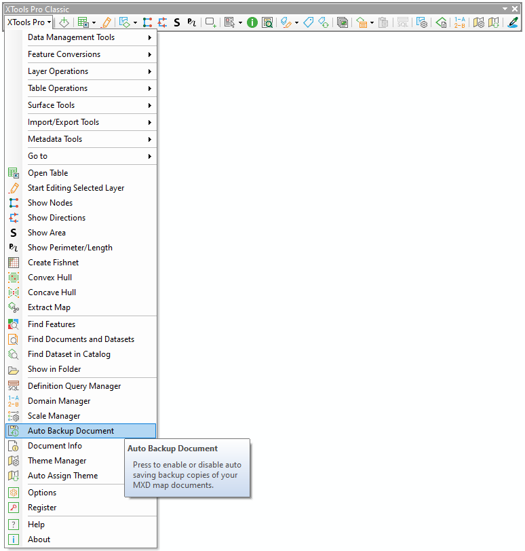Image resolution: width=525 pixels, height=551 pixels.
Task: Click the 1-A 2-B Domain Manager toolbar icon
Action: pos(460,22)
